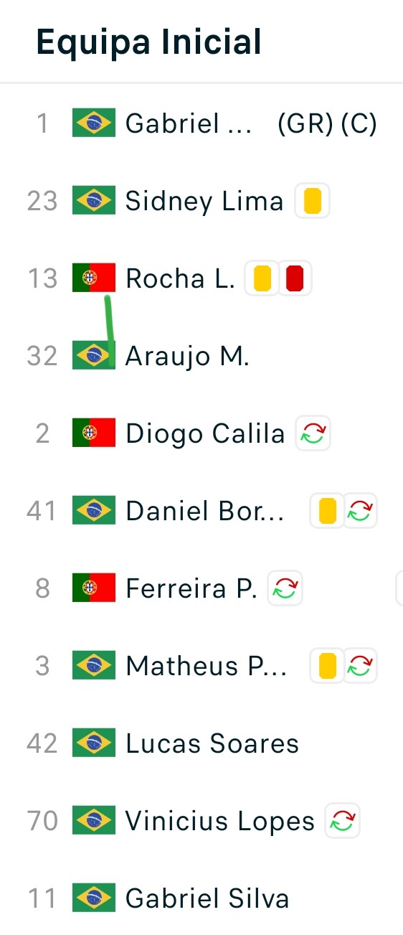Click shirt number 23 of Sidney Lima
Viewport: 403px width, 935px height.
[x=42, y=201]
